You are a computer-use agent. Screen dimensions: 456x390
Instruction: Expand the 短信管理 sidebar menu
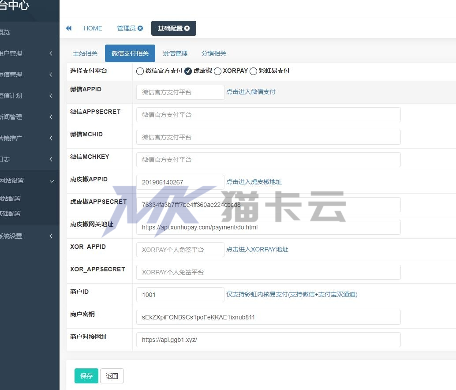[30, 75]
